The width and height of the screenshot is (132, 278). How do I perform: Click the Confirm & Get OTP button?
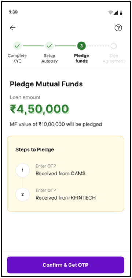pos(66,265)
